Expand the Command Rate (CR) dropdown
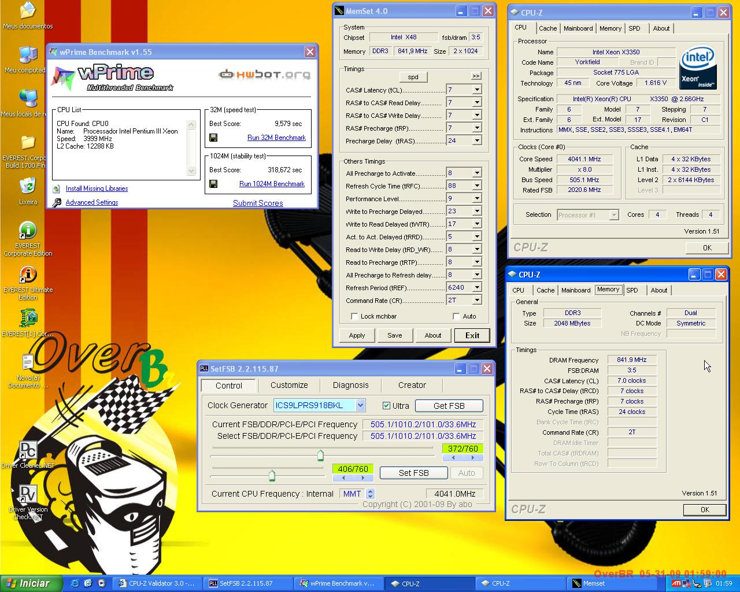Screen dimensions: 740x592 click(x=477, y=300)
